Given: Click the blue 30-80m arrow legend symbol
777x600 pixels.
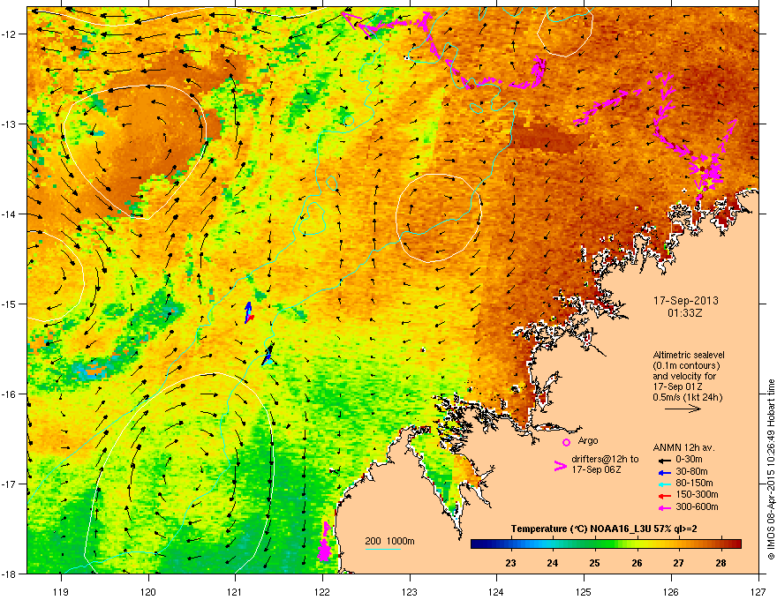Looking at the screenshot, I should [x=663, y=472].
